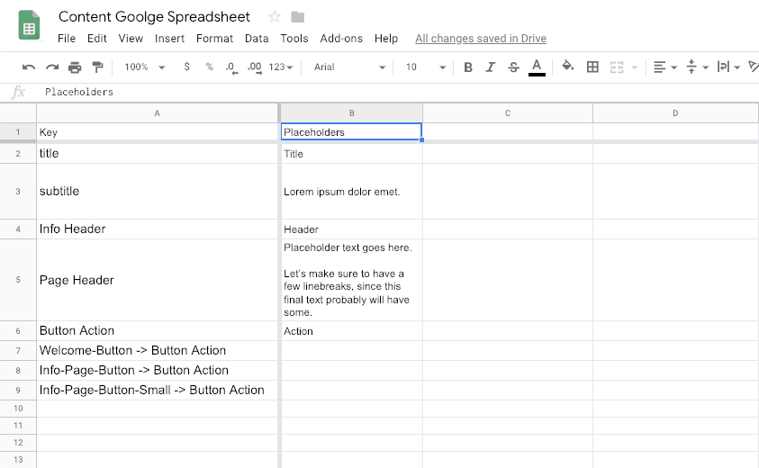
Task: Click All changes saved in Drive link
Action: pos(481,38)
